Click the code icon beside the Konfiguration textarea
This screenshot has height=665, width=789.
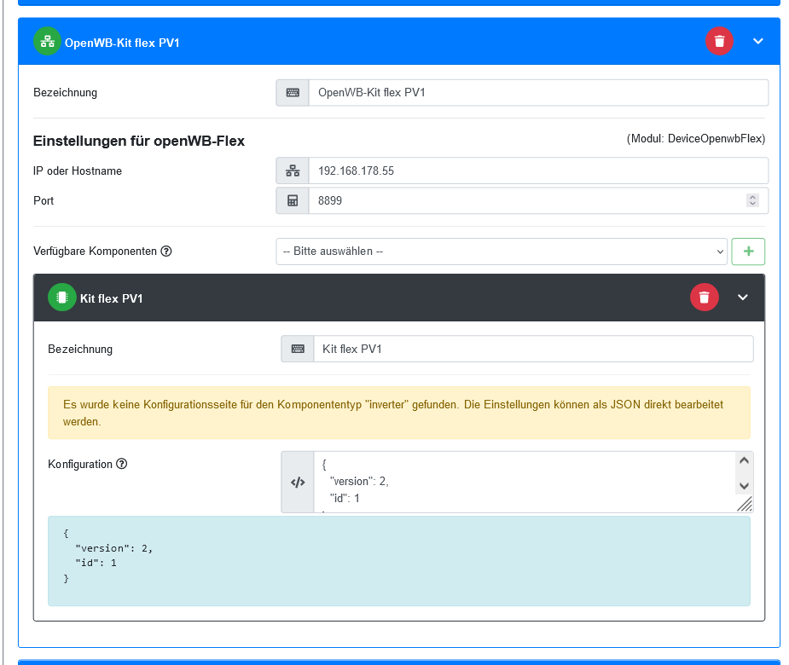298,483
